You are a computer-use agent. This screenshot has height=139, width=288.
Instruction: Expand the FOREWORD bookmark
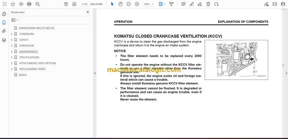(12, 34)
